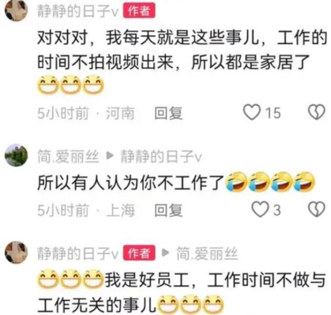Click the red 作者 badge on third comment
Screen dimensions: 331x315
[139, 253]
